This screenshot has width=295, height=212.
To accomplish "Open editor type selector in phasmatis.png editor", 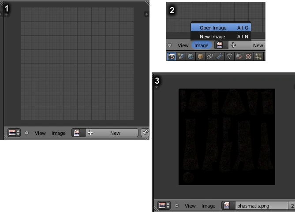I will coord(164,205).
